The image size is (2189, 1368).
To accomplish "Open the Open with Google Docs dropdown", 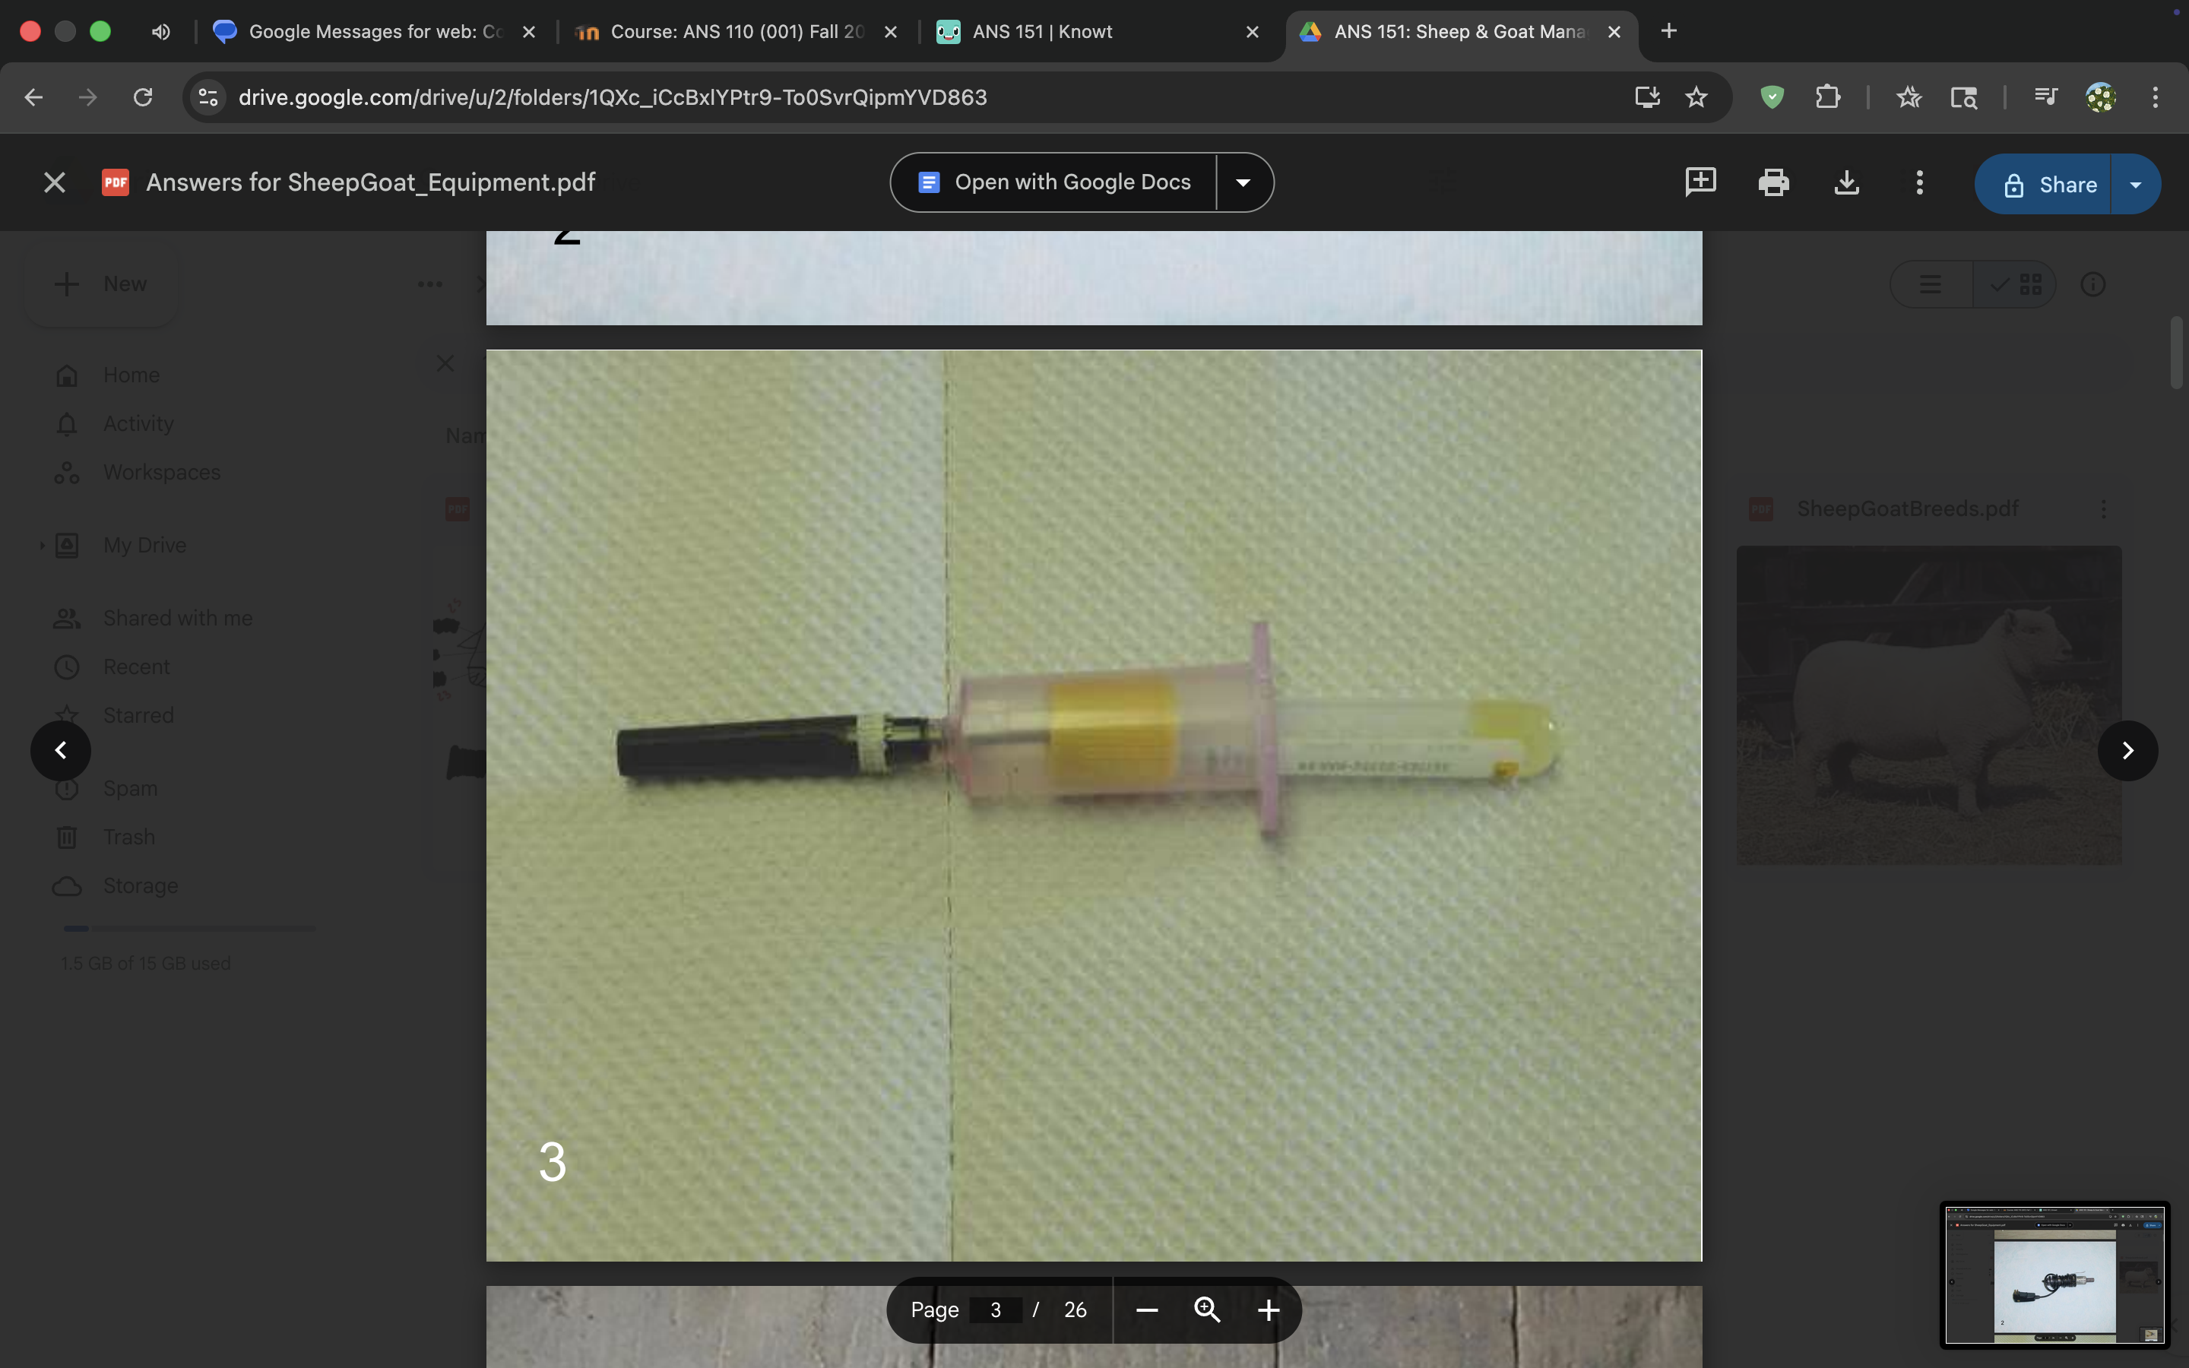I will pos(1242,182).
